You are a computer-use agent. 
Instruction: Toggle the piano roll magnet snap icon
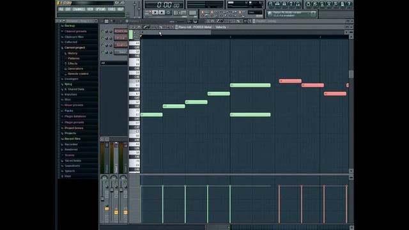[x=139, y=27]
